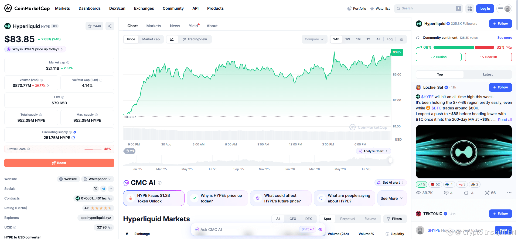Expand the Whitepaper dropdown
The width and height of the screenshot is (518, 239).
(98, 179)
